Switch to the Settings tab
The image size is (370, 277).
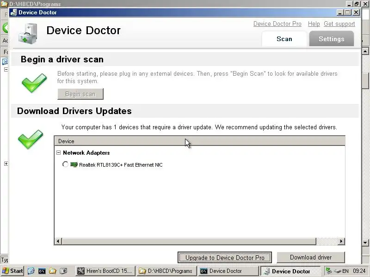click(332, 39)
